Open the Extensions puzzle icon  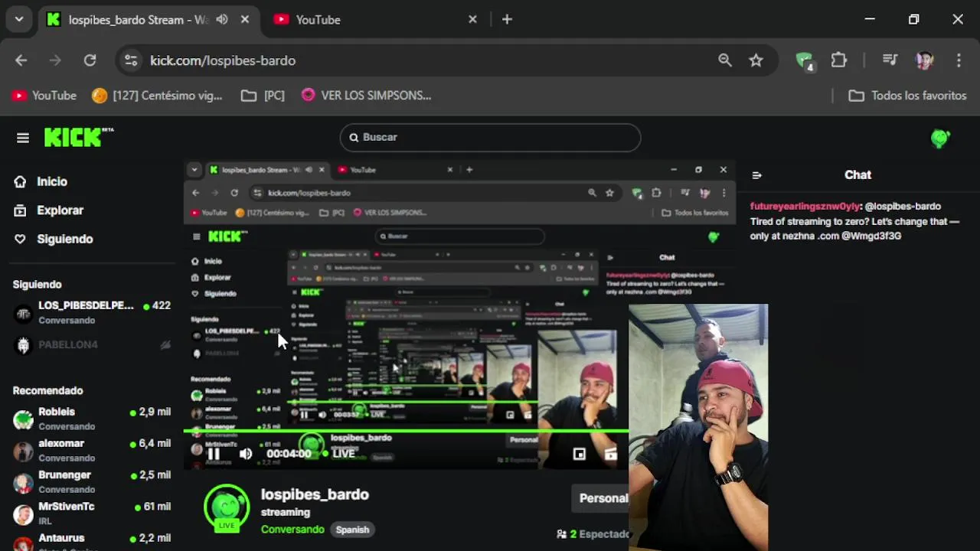click(x=839, y=60)
